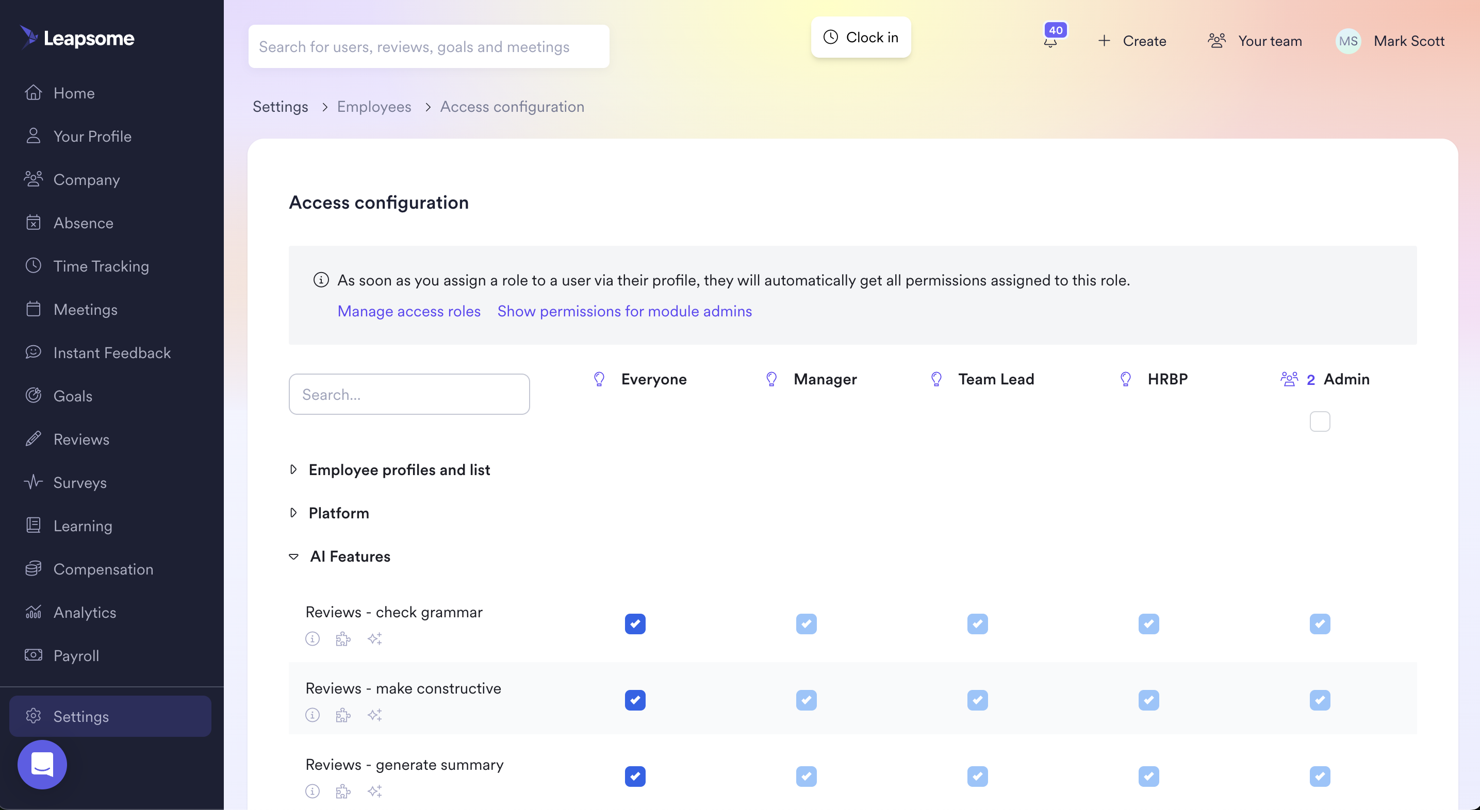Open the Mark Scott account menu

point(1390,41)
